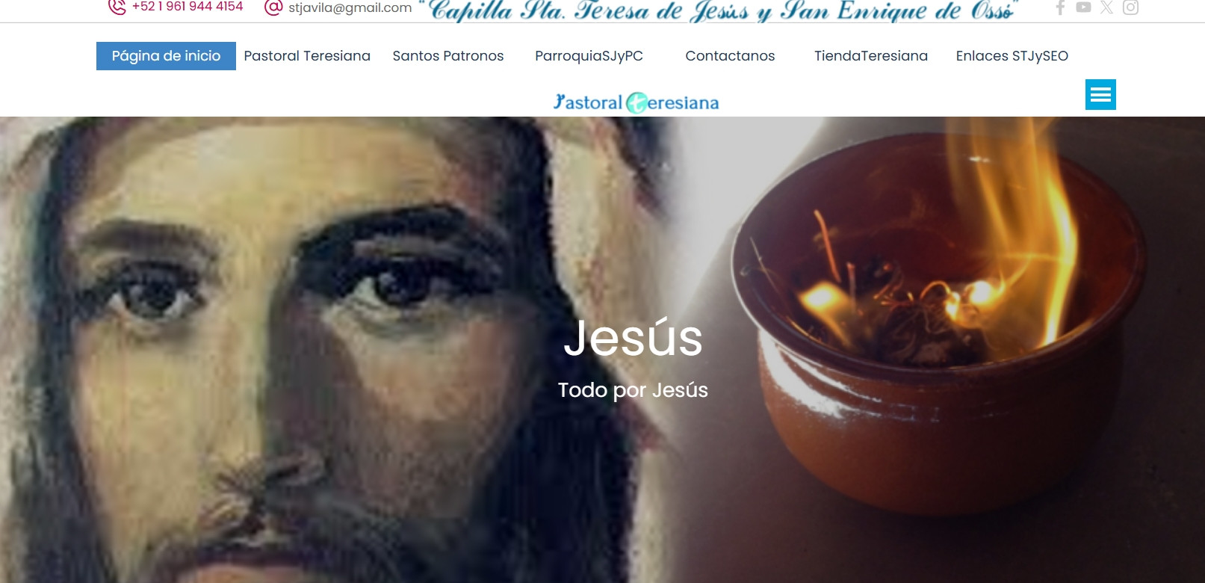1205x583 pixels.
Task: Click the phone icon beside the number
Action: (117, 7)
